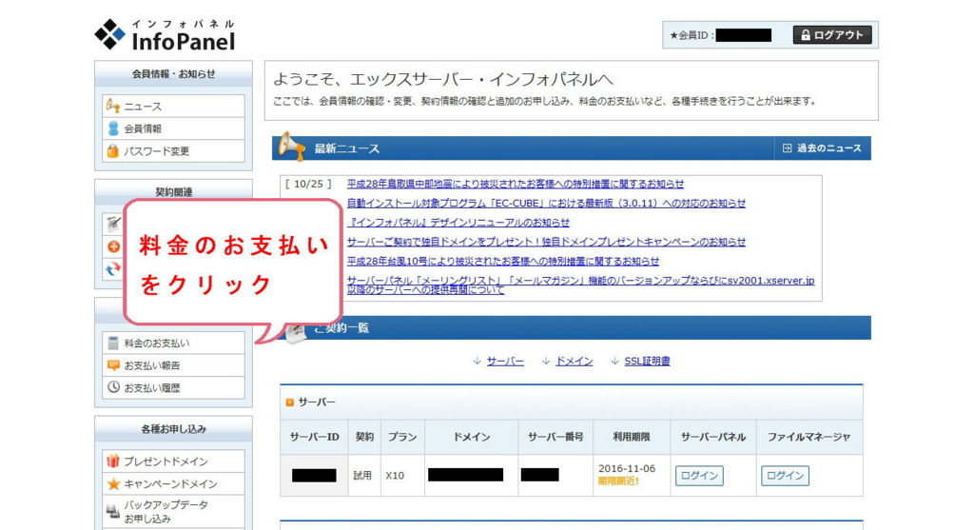Open プレゼントドメイン application item

pos(173,461)
